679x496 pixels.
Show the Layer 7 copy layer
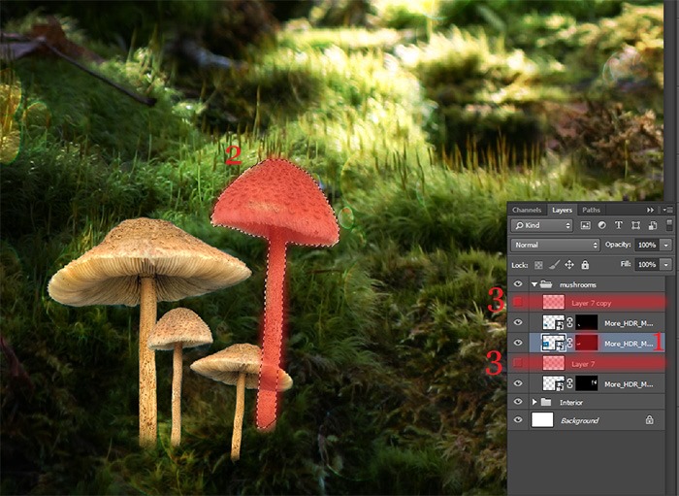tap(518, 302)
